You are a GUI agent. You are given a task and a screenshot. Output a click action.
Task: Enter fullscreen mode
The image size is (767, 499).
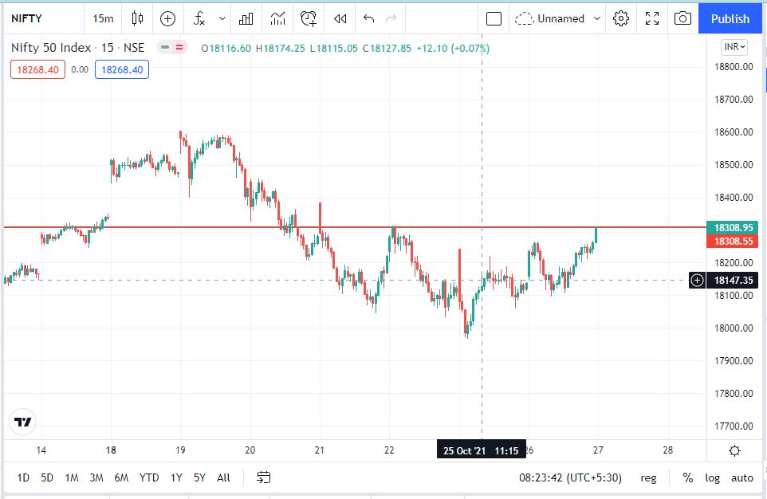click(651, 18)
